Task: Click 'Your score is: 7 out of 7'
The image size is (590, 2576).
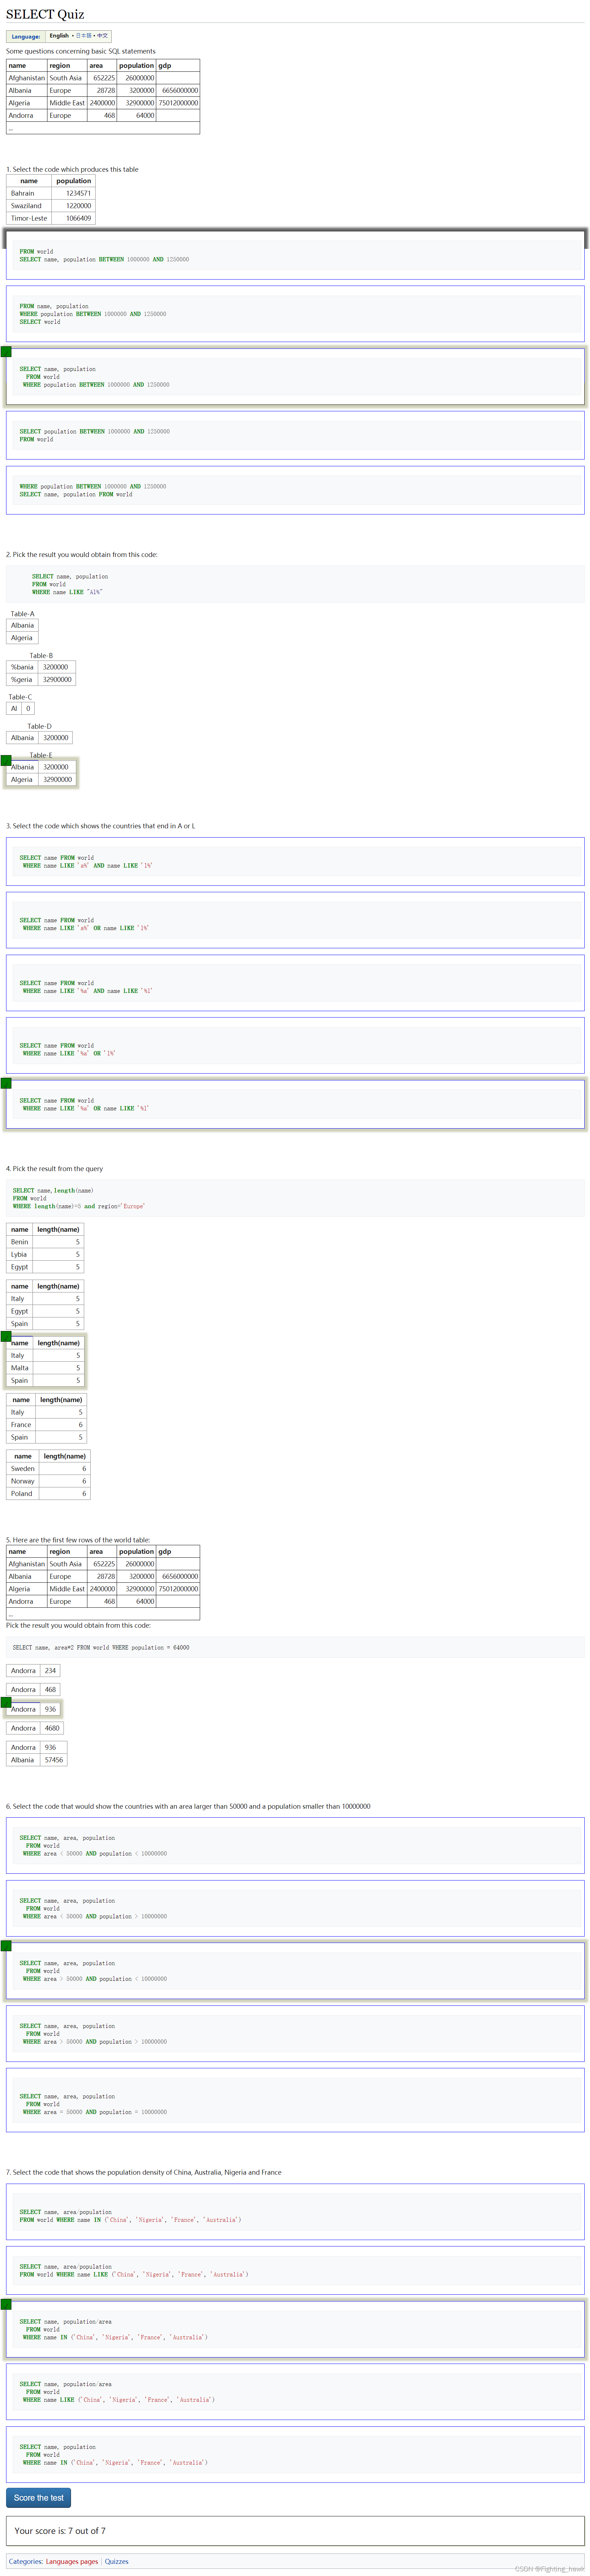Action: pyautogui.click(x=60, y=2531)
